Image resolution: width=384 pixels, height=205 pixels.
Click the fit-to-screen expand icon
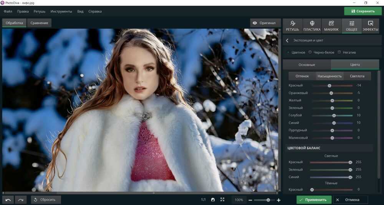[222, 200]
